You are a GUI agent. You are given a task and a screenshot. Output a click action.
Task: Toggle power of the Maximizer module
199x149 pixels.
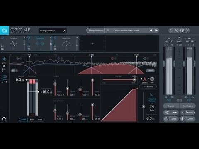pyautogui.click(x=55, y=38)
